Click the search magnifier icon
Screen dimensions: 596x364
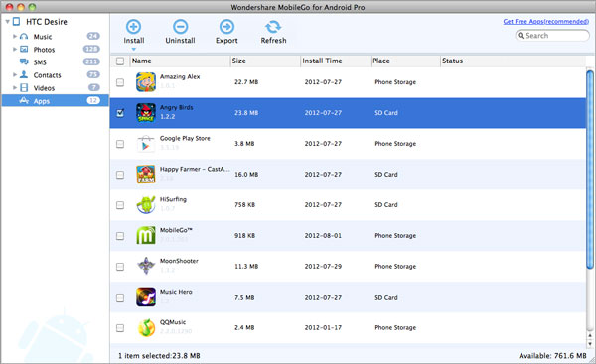521,36
